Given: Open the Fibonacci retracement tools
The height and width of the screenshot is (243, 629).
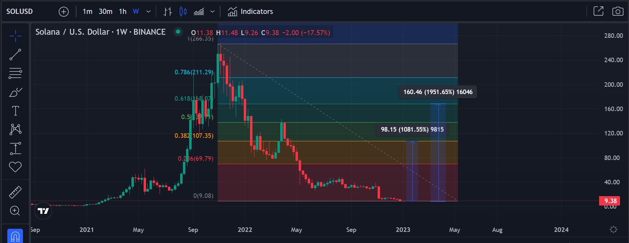Looking at the screenshot, I should click(15, 73).
